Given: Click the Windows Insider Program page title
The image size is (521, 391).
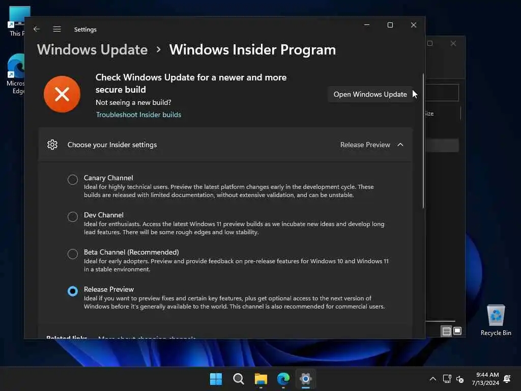Looking at the screenshot, I should pyautogui.click(x=252, y=50).
